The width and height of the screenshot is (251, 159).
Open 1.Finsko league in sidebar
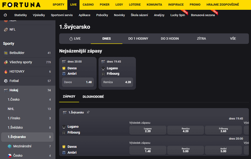pyautogui.click(x=27, y=118)
